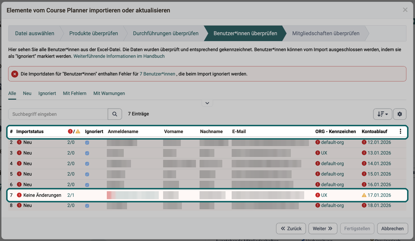The width and height of the screenshot is (415, 241).
Task: Open the table settings gear icon
Action: point(399,114)
